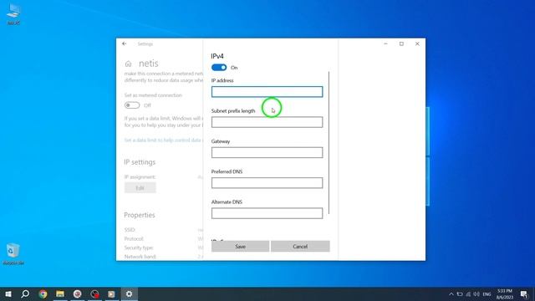
Task: Open the media player taskbar icon
Action: 111,293
